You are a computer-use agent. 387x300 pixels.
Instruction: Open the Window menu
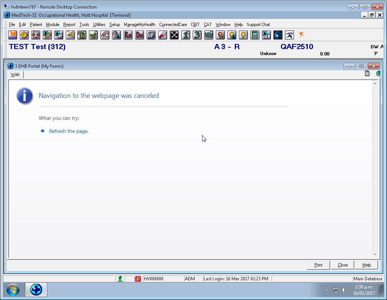click(223, 25)
